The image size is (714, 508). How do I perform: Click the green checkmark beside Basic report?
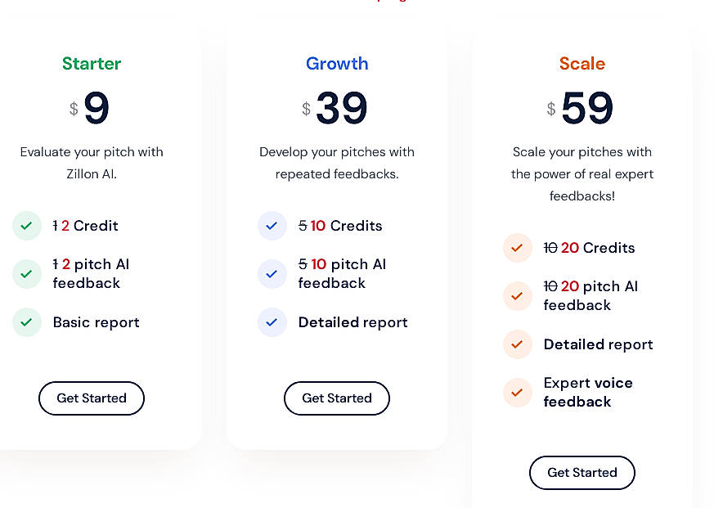pos(27,322)
